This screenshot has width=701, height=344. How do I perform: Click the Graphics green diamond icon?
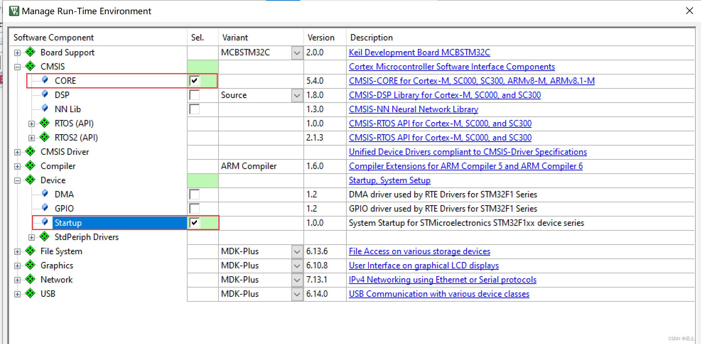tap(31, 265)
